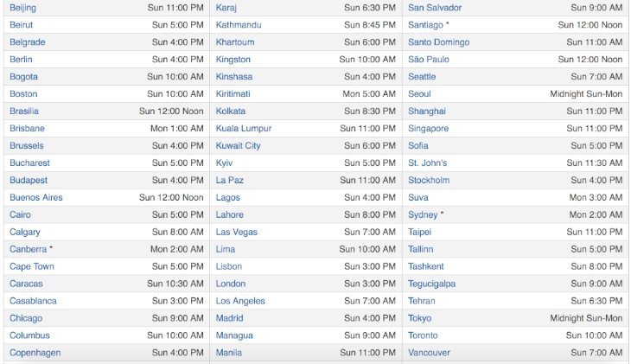Screen dimensions: 631x364
Task: Click the Kathmandu city link
Action: (x=239, y=25)
